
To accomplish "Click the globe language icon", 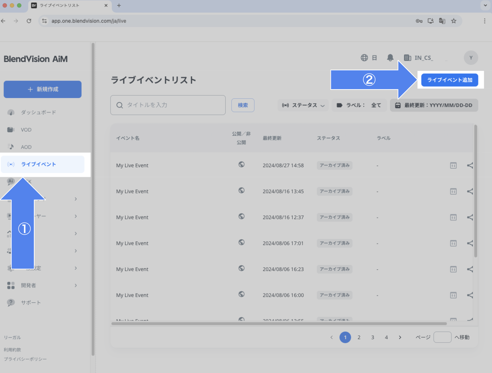I will (364, 58).
